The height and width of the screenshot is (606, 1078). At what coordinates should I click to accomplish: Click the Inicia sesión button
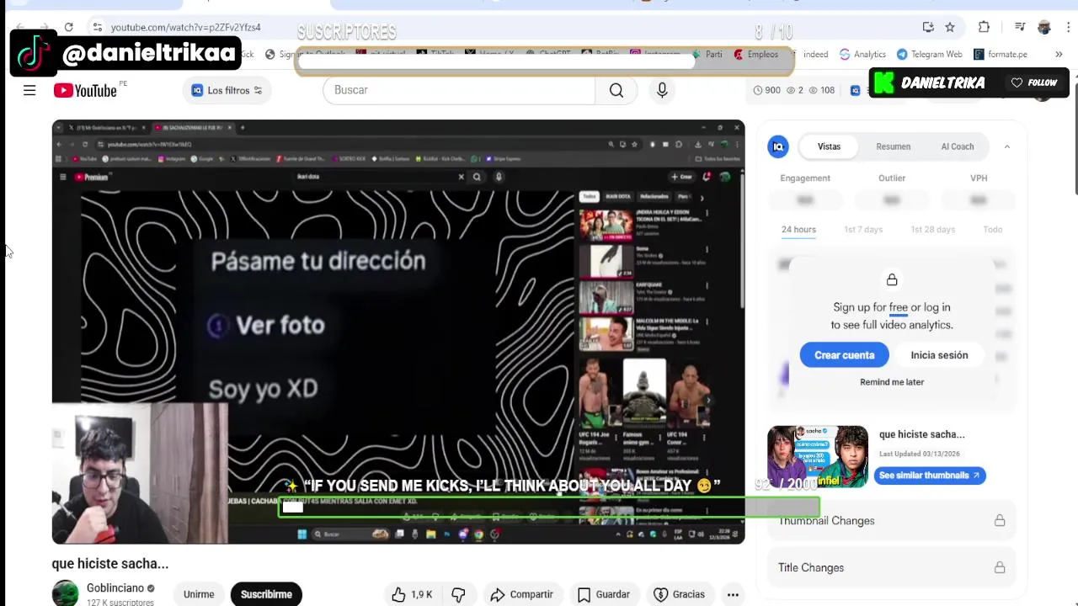pyautogui.click(x=939, y=355)
